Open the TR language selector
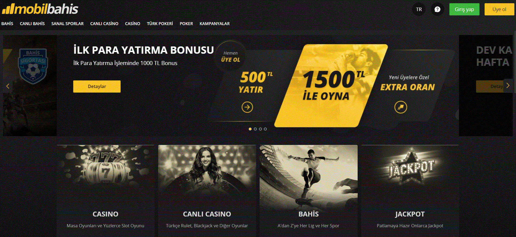The height and width of the screenshot is (237, 516). (419, 9)
